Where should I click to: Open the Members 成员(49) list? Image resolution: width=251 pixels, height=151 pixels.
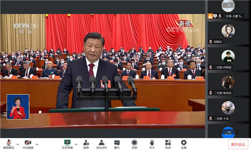tap(102, 144)
